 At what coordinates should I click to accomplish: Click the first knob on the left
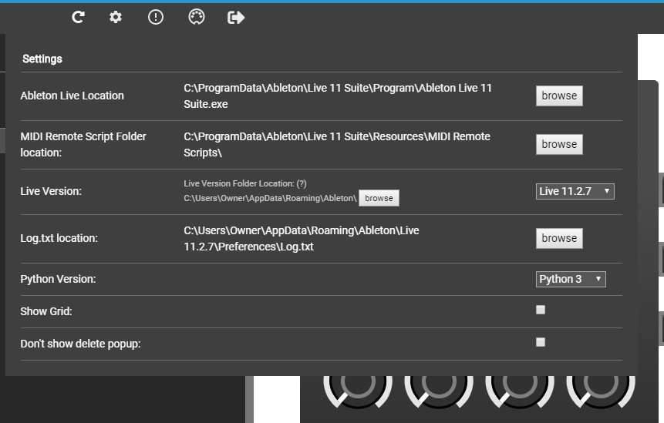(x=358, y=388)
